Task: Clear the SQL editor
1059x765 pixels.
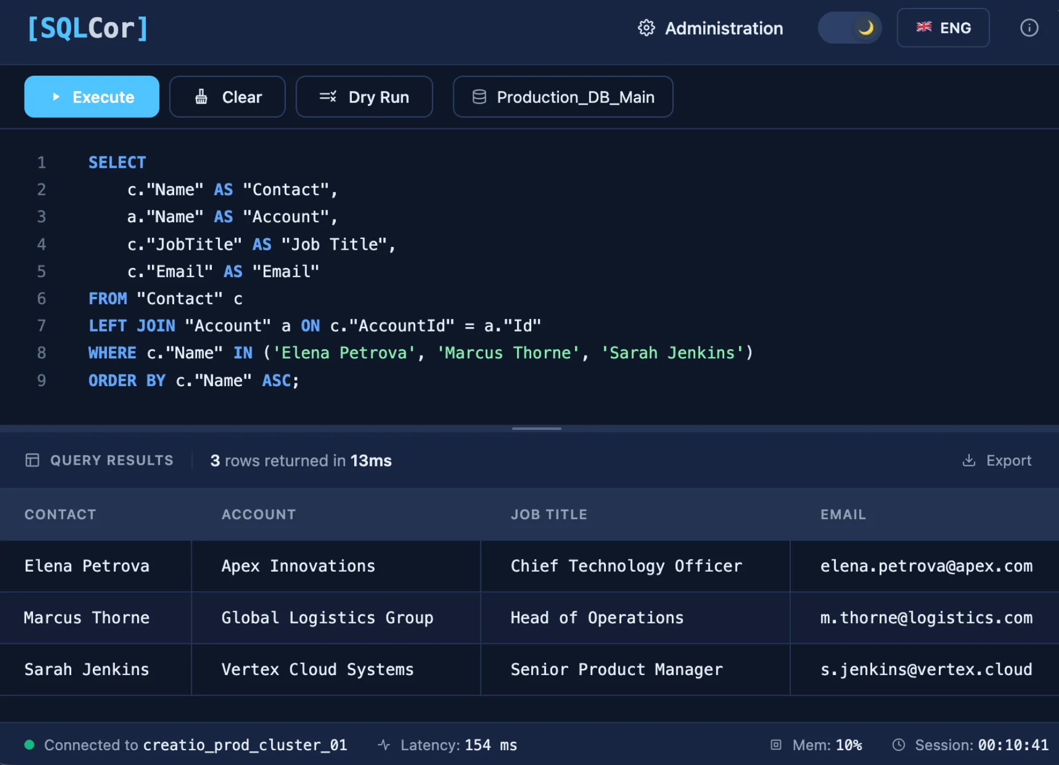Action: click(x=227, y=97)
